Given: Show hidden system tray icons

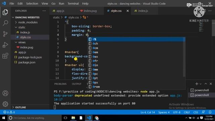Looking at the screenshot, I should tap(186, 118).
